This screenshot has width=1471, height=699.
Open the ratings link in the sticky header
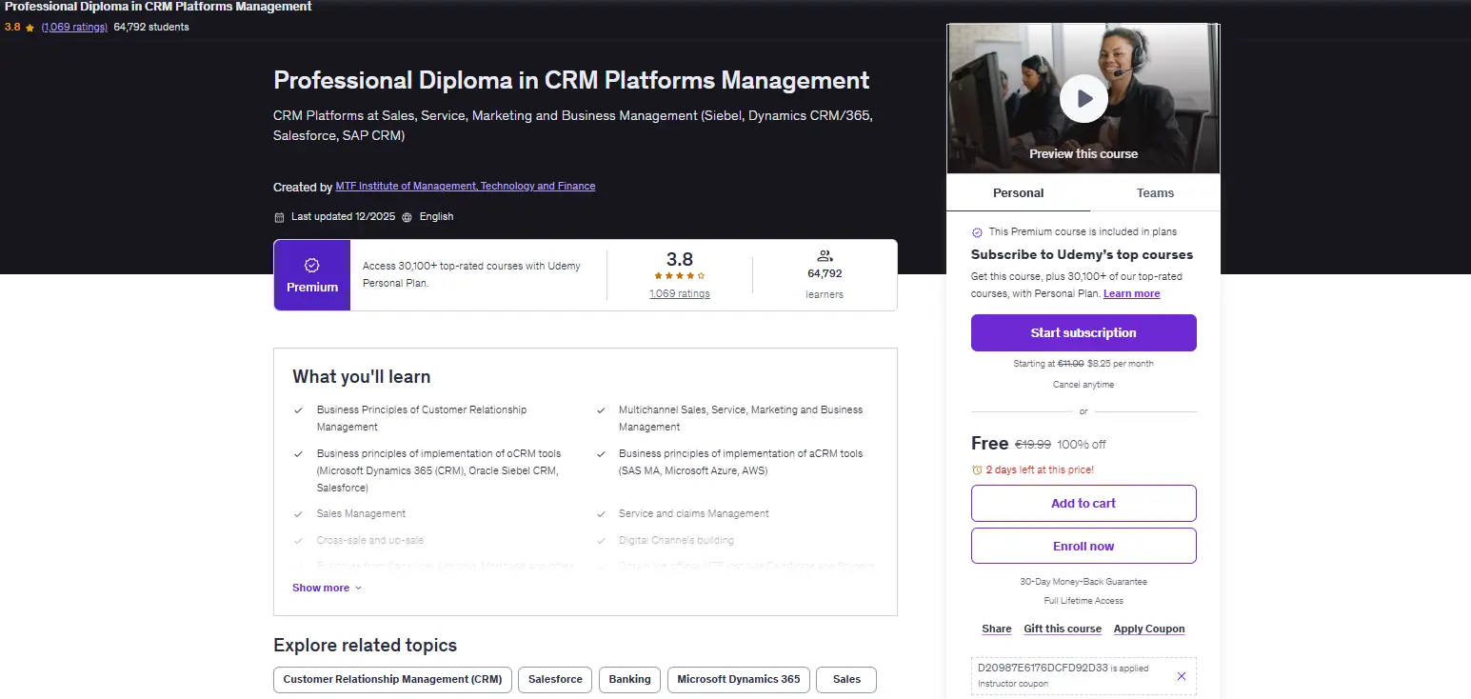[74, 28]
